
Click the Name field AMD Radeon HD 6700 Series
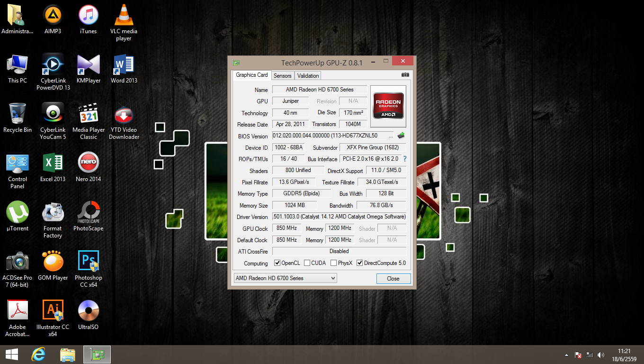click(320, 90)
